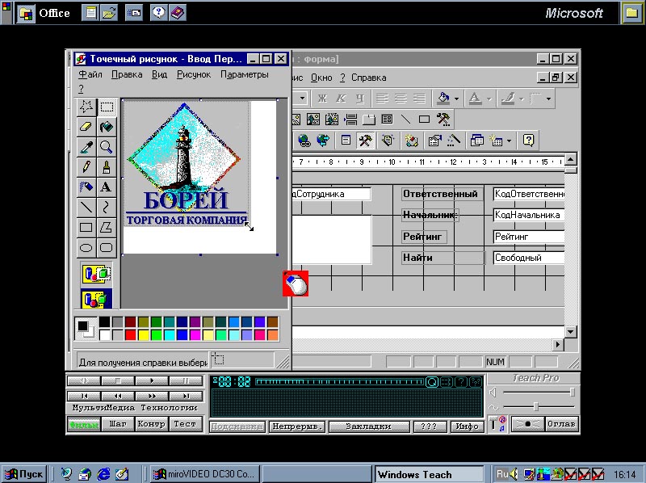Pick the red color swatch in palette
The width and height of the screenshot is (646, 483).
131,334
